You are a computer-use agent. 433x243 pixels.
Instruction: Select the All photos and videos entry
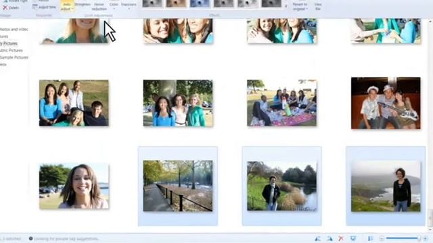[x=14, y=29]
